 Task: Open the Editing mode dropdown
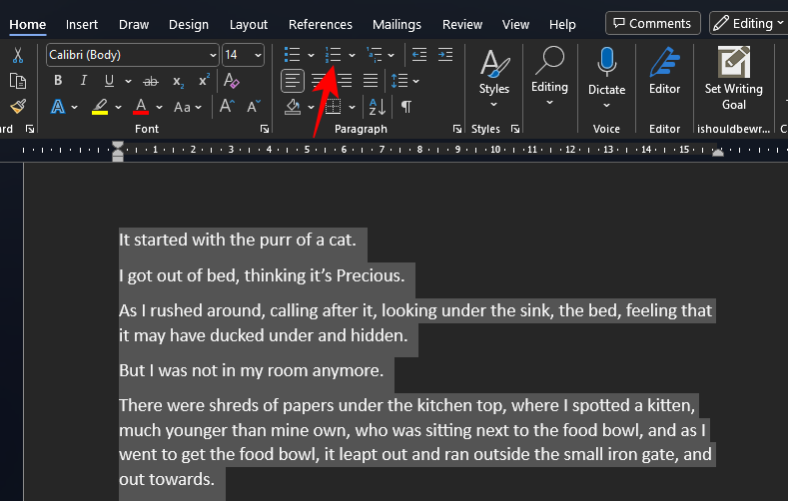pyautogui.click(x=749, y=24)
